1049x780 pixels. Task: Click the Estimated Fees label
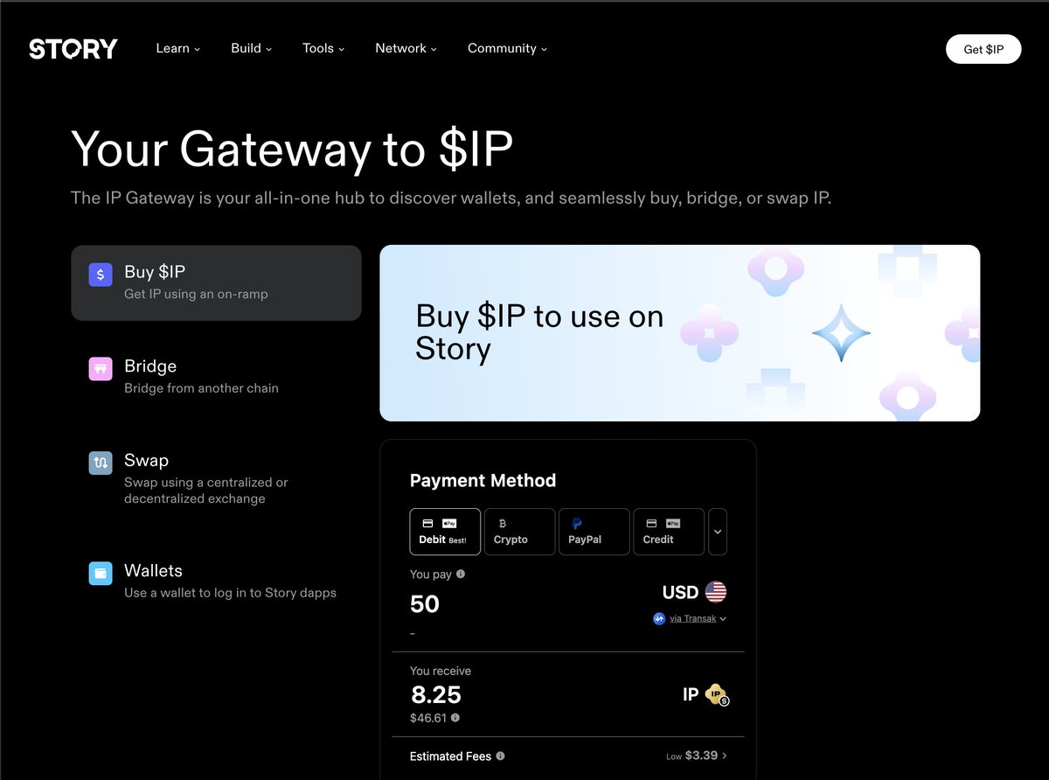[x=450, y=756]
